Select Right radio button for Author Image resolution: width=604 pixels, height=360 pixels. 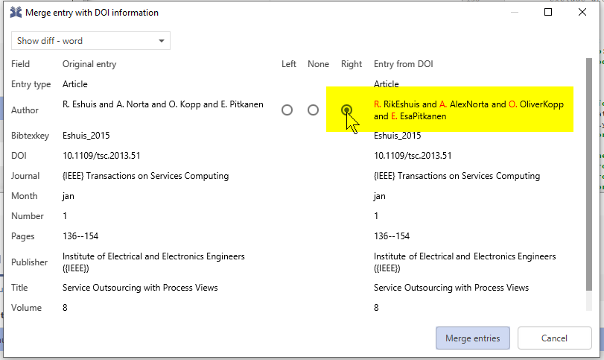(x=346, y=110)
